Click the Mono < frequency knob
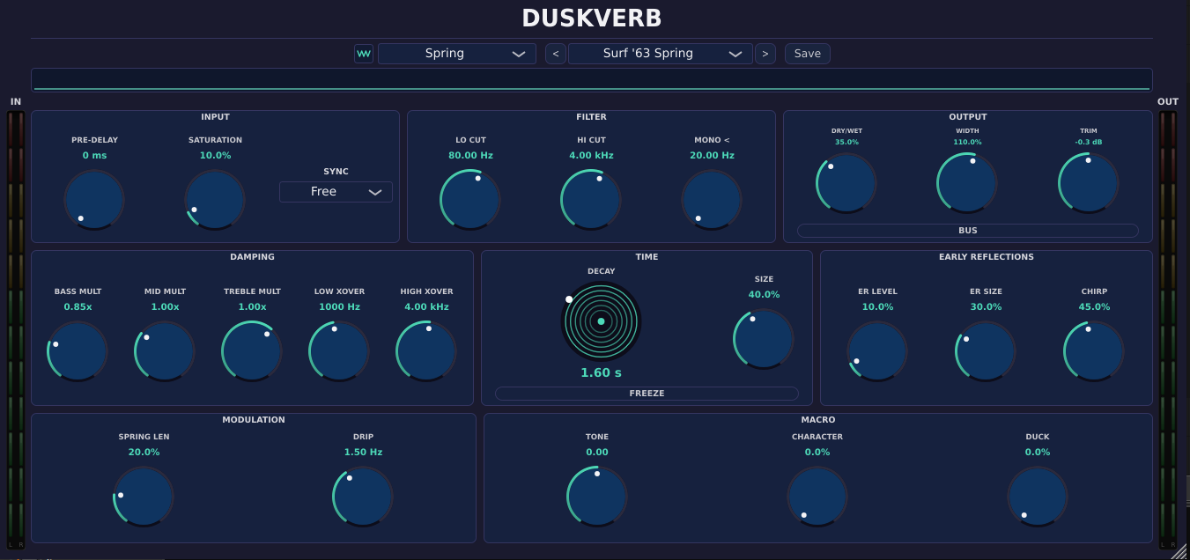 (712, 200)
